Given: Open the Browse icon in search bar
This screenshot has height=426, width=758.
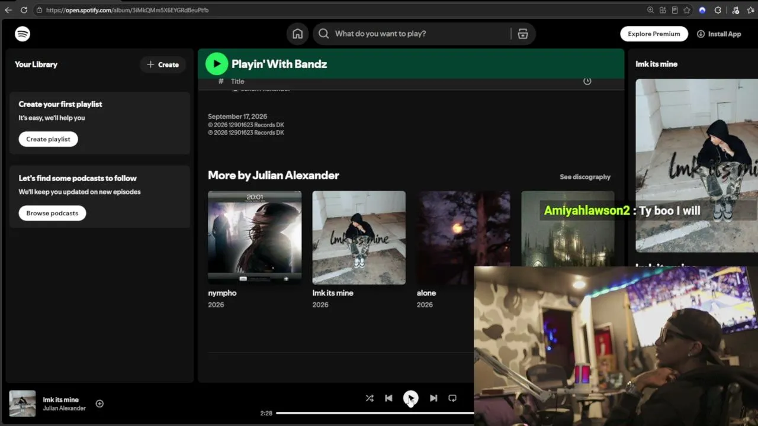Looking at the screenshot, I should (x=522, y=34).
